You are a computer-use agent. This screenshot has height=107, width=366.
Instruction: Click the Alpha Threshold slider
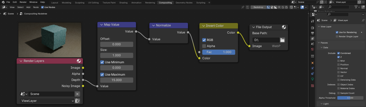350,98
